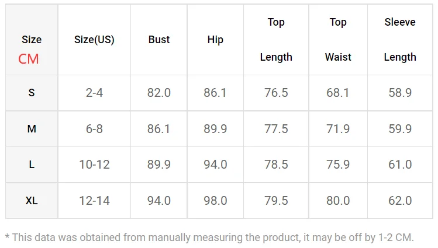Select the XL size row label
Image resolution: width=438 pixels, height=248 pixels.
[x=32, y=201]
